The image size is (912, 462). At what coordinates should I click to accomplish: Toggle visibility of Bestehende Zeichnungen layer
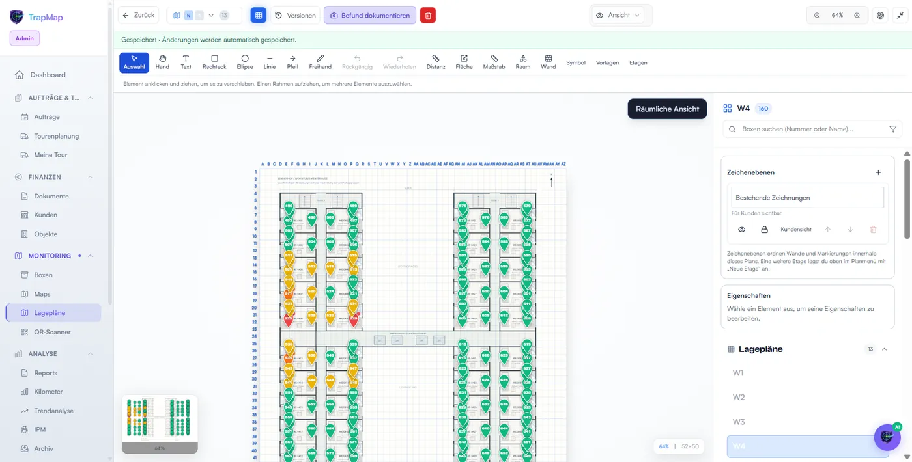click(741, 230)
